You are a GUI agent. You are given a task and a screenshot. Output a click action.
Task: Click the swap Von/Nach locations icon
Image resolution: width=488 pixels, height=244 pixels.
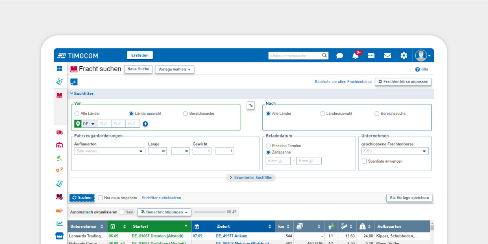pyautogui.click(x=251, y=106)
